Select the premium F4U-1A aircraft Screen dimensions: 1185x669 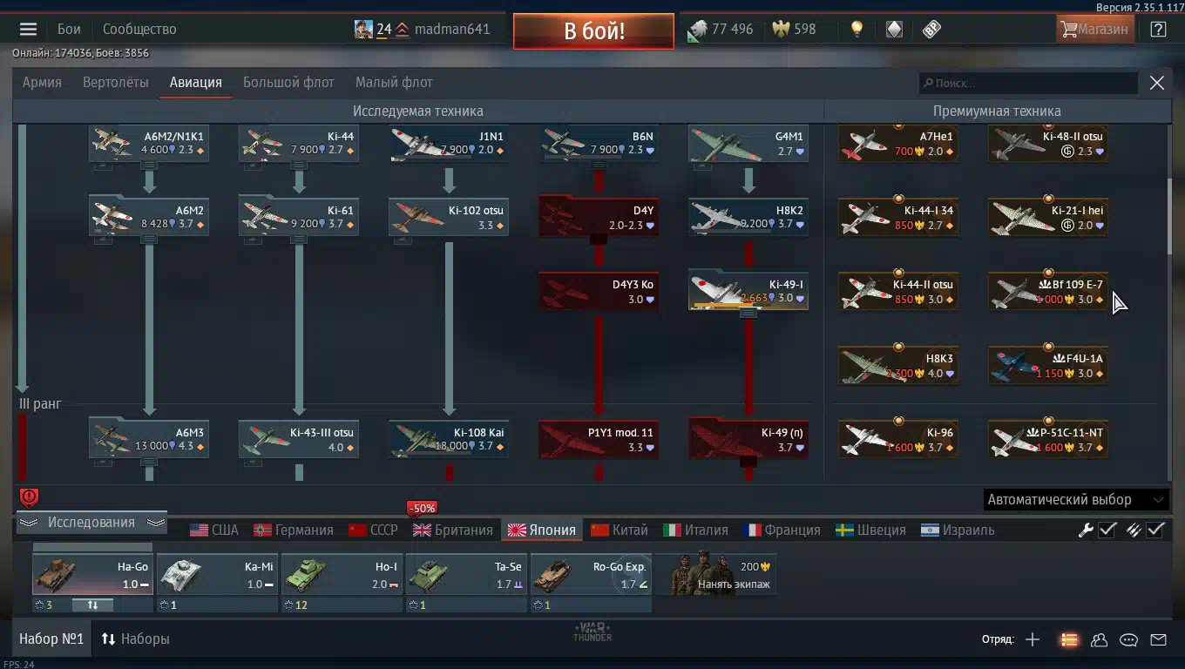point(1048,365)
